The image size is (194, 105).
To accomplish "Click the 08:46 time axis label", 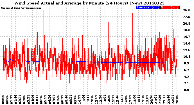I will (67, 99).
